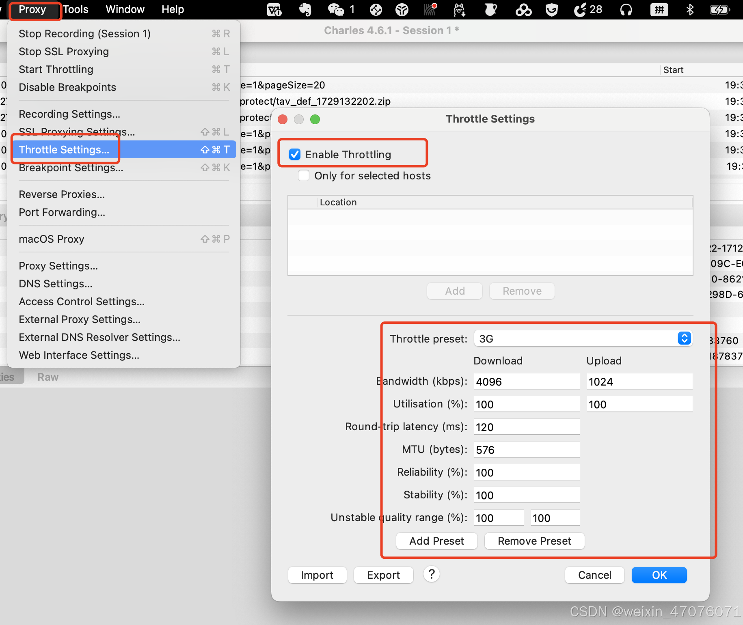Open the Pinyin input method icon
The image size is (743, 625).
pos(659,9)
